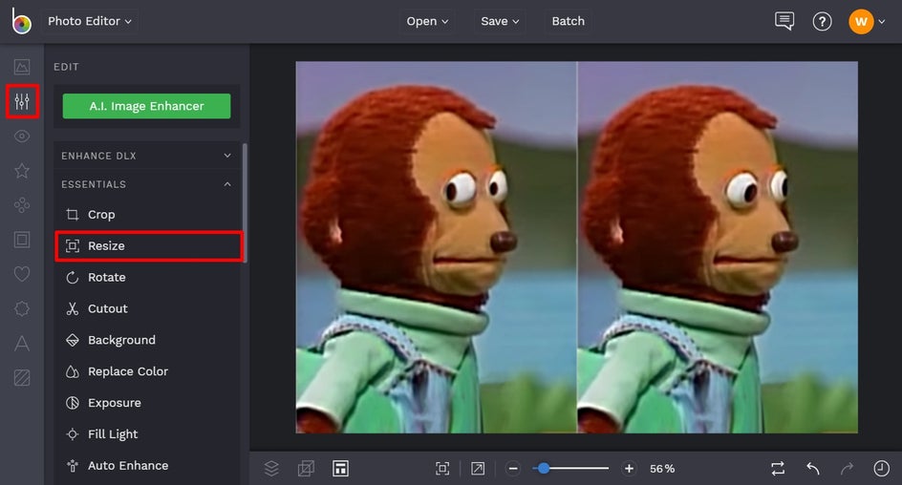Screen dimensions: 902x485
Task: Select the Replace Color tool
Action: [x=147, y=371]
